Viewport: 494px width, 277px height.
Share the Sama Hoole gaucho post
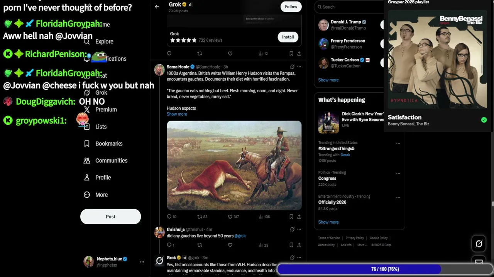coord(299,217)
